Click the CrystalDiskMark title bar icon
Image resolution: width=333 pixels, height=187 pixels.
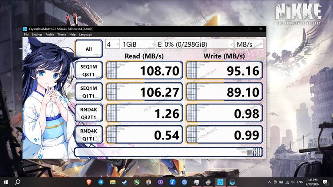pos(25,29)
